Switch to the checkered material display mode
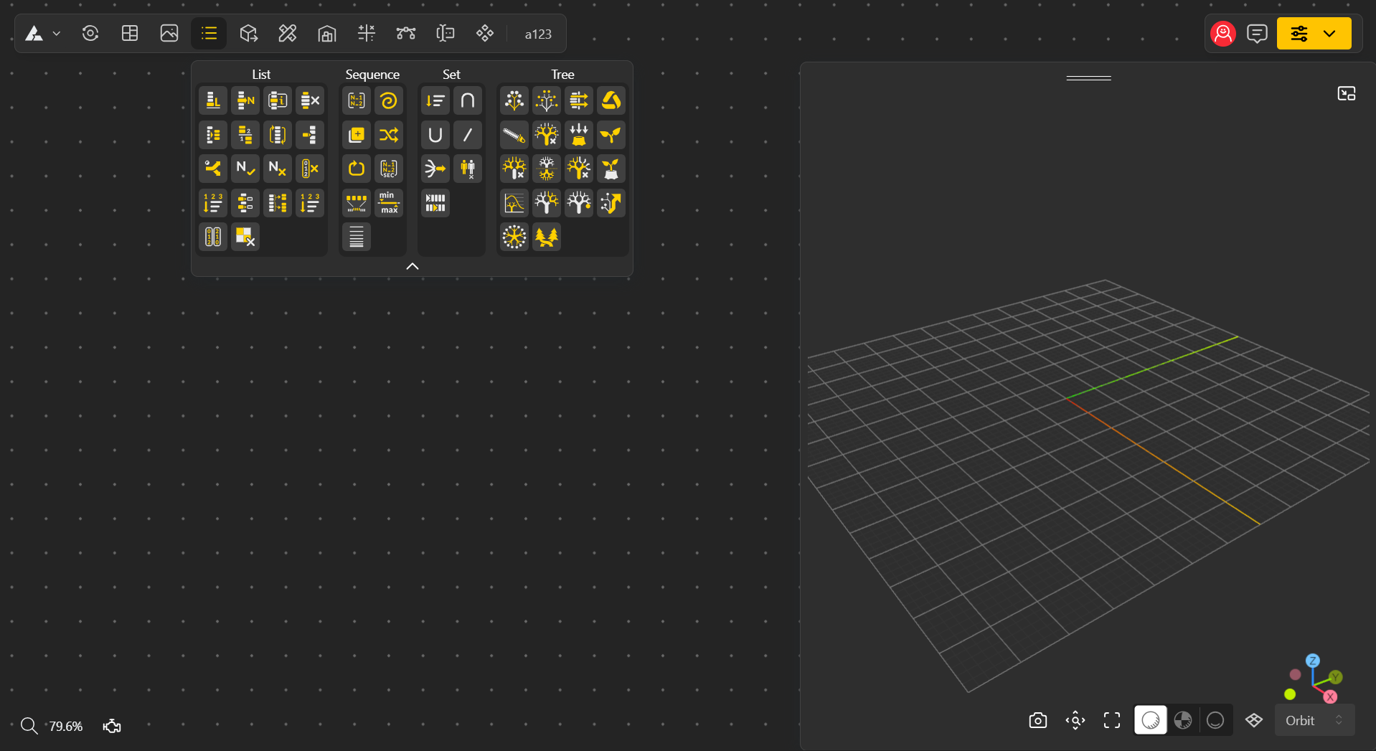 [x=1183, y=720]
